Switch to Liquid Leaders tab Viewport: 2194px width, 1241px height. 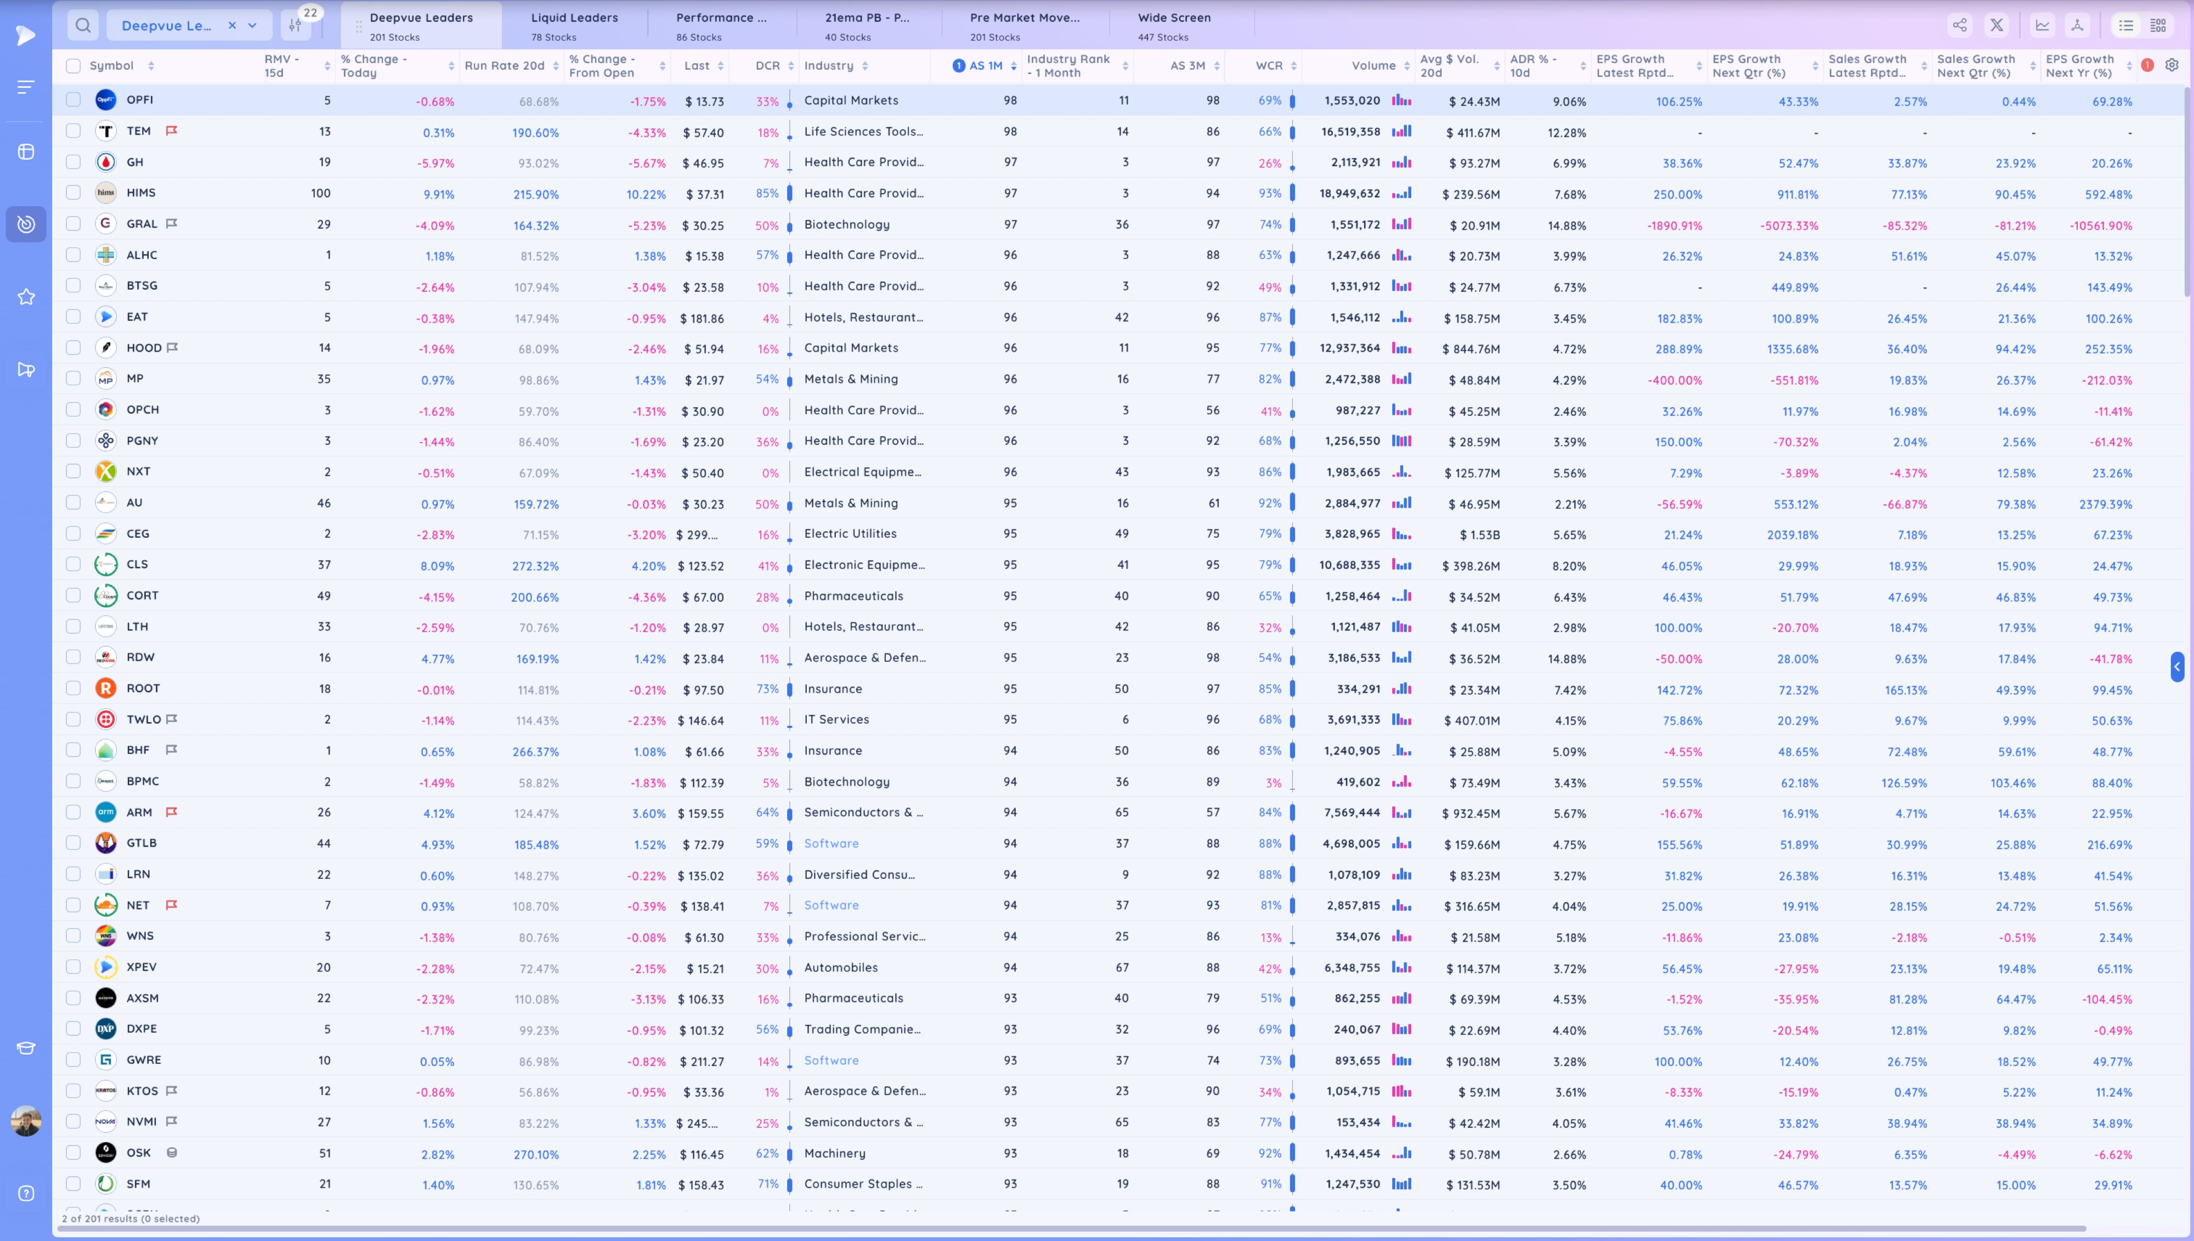click(x=574, y=26)
